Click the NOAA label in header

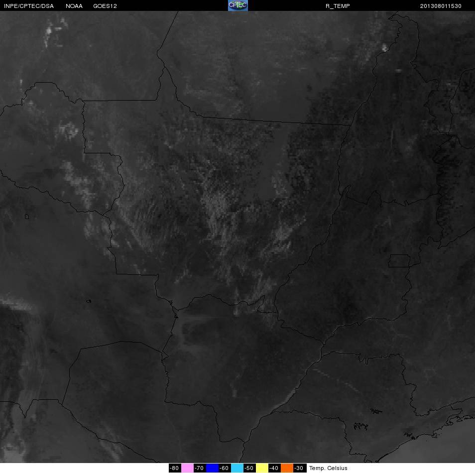click(74, 6)
